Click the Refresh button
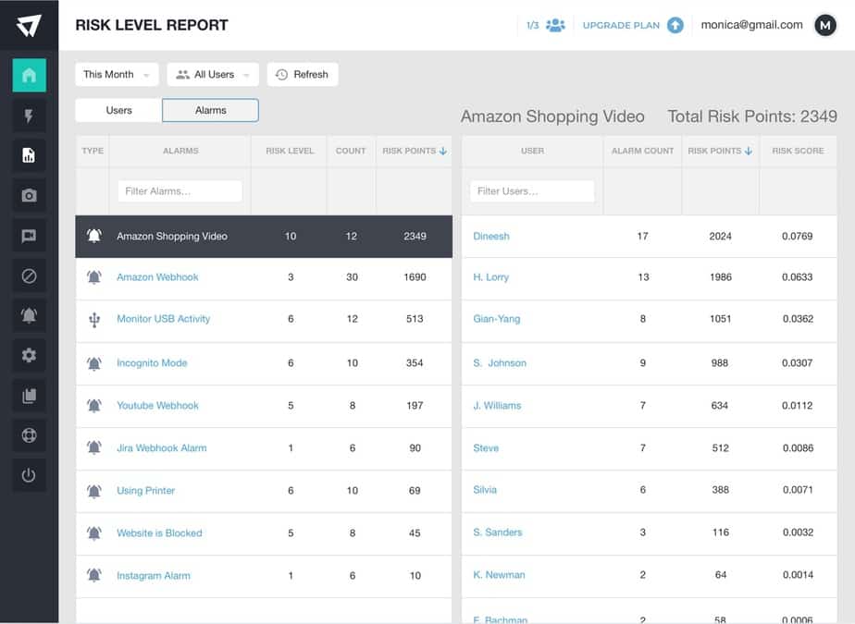 (303, 74)
